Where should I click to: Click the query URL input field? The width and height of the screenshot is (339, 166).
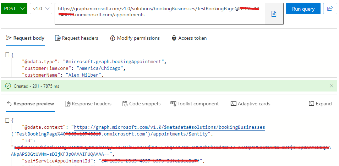160,14
